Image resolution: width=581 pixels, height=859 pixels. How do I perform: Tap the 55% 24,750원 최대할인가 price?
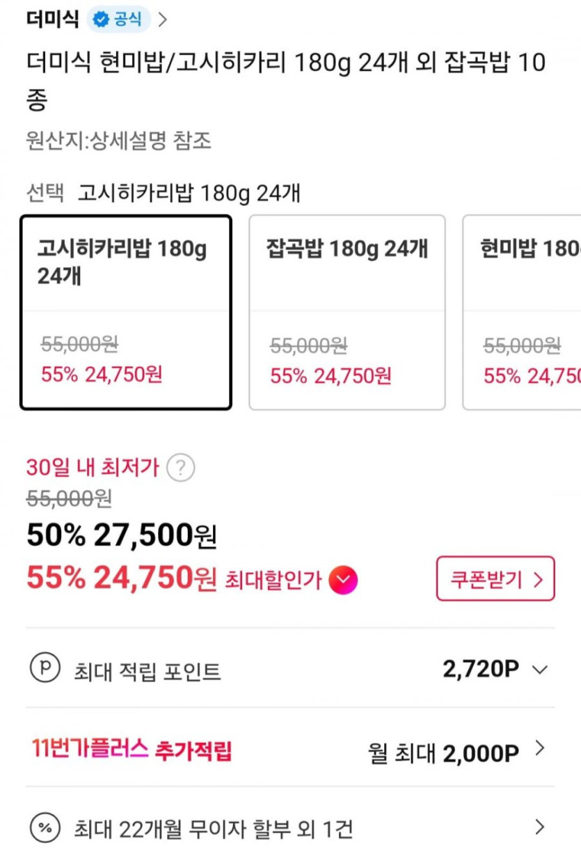click(121, 578)
